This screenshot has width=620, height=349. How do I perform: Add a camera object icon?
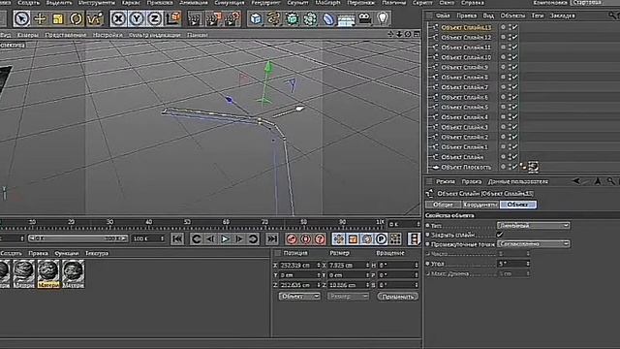coord(364,18)
